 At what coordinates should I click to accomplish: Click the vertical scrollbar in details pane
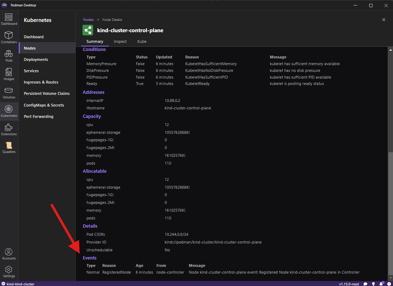pyautogui.click(x=391, y=212)
